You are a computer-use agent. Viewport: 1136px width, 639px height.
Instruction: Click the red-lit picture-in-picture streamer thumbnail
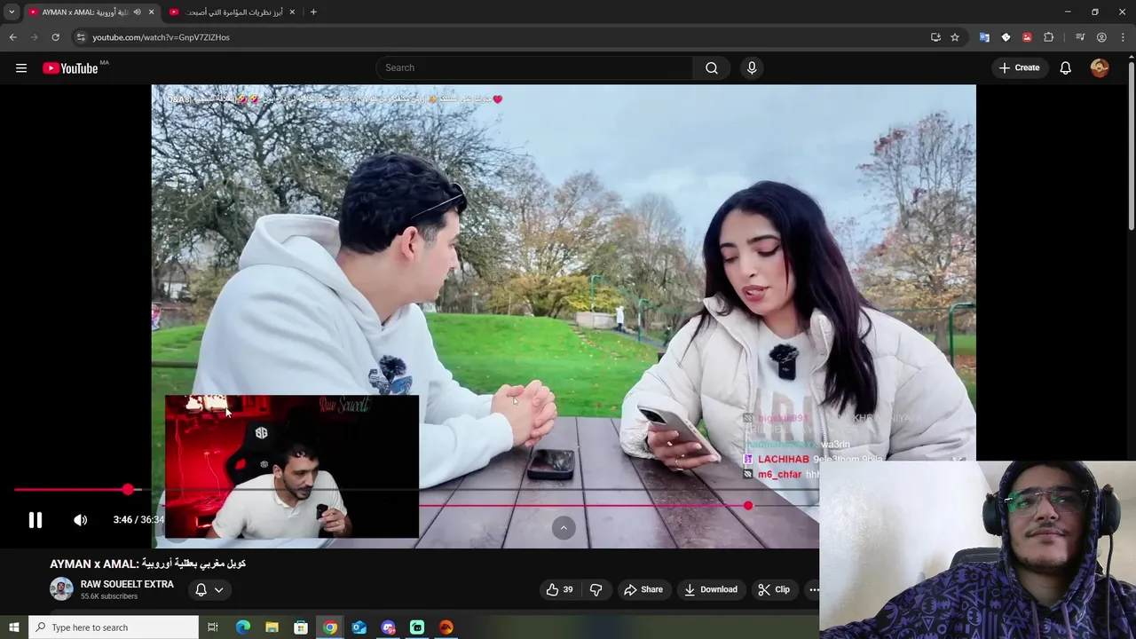point(292,467)
